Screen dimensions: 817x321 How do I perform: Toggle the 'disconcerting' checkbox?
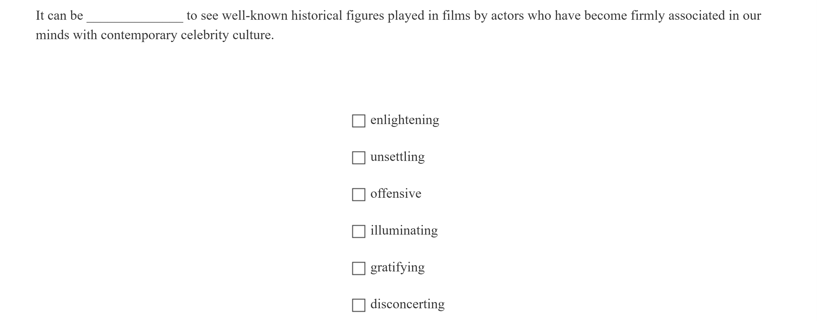(x=358, y=305)
